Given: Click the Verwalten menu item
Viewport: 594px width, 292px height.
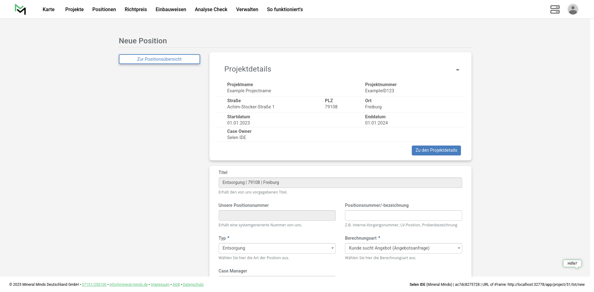Looking at the screenshot, I should point(247,9).
